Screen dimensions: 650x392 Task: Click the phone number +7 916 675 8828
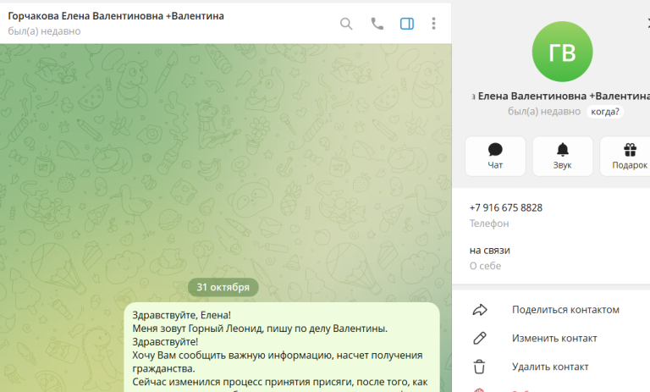pyautogui.click(x=506, y=207)
